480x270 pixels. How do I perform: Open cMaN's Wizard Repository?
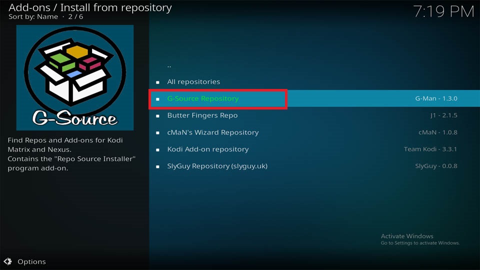tap(314, 132)
